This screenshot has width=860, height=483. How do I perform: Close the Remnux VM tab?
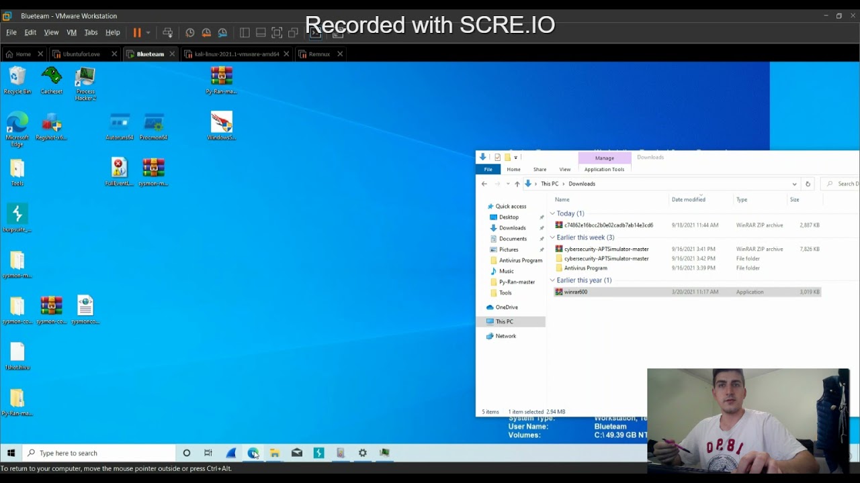coord(339,54)
